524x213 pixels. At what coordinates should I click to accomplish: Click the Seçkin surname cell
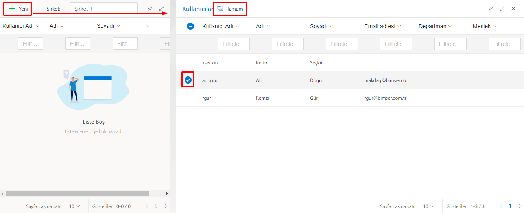click(317, 63)
